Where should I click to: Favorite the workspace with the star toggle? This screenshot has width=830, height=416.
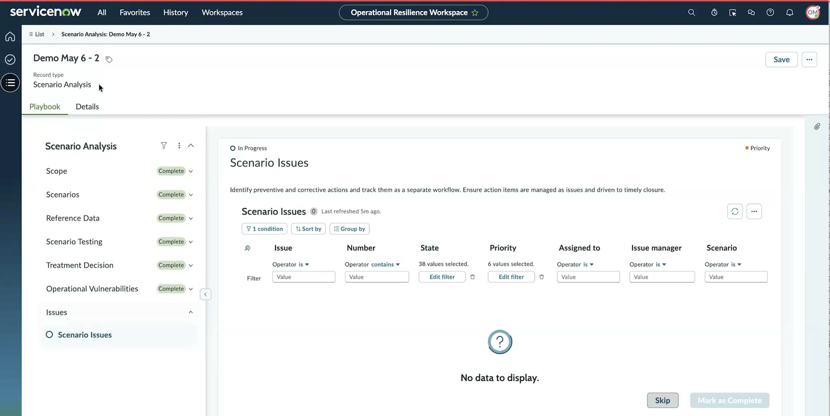click(475, 13)
